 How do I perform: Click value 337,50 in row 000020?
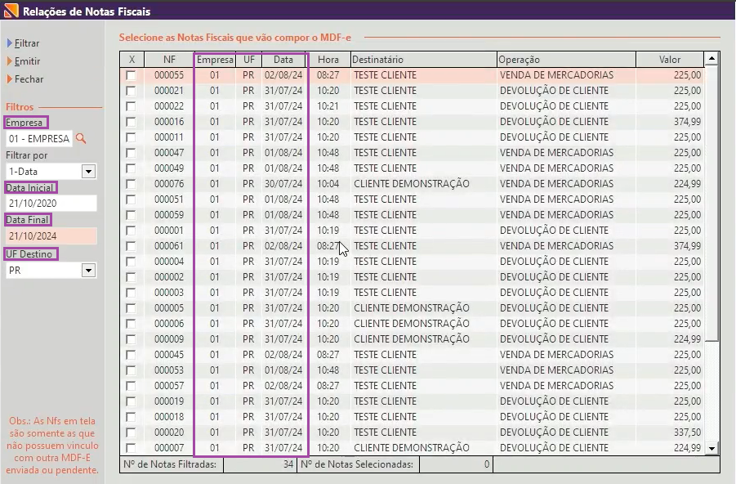click(687, 432)
